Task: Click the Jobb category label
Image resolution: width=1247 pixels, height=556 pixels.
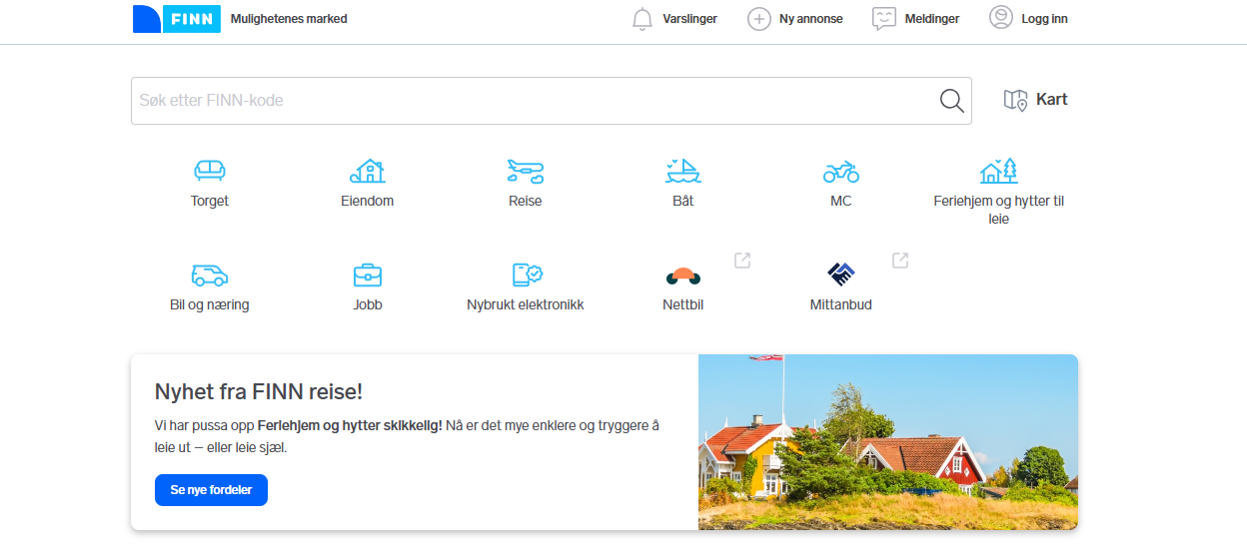Action: click(368, 304)
